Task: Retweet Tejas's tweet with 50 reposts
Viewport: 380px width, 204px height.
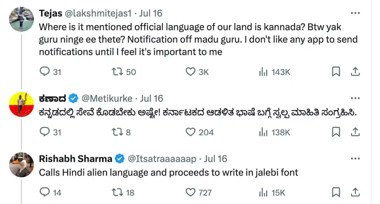Action: pyautogui.click(x=117, y=72)
